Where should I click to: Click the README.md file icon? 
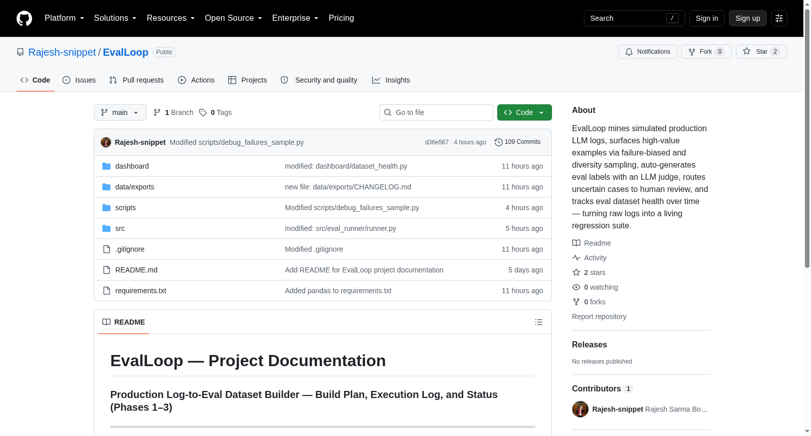click(106, 270)
